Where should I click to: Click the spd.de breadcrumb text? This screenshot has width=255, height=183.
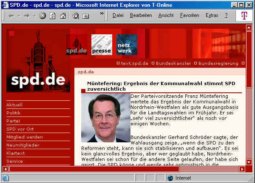click(86, 72)
